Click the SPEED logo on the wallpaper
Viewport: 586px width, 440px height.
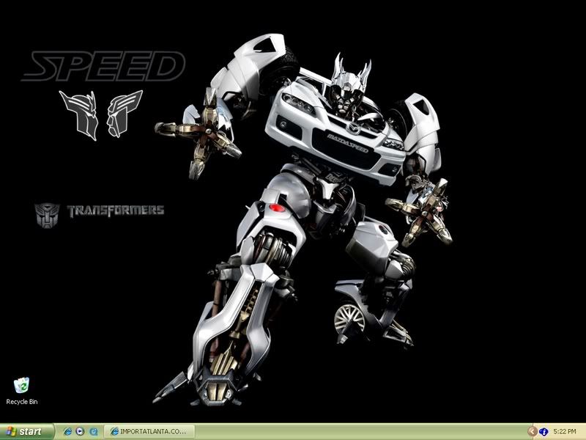tap(103, 67)
